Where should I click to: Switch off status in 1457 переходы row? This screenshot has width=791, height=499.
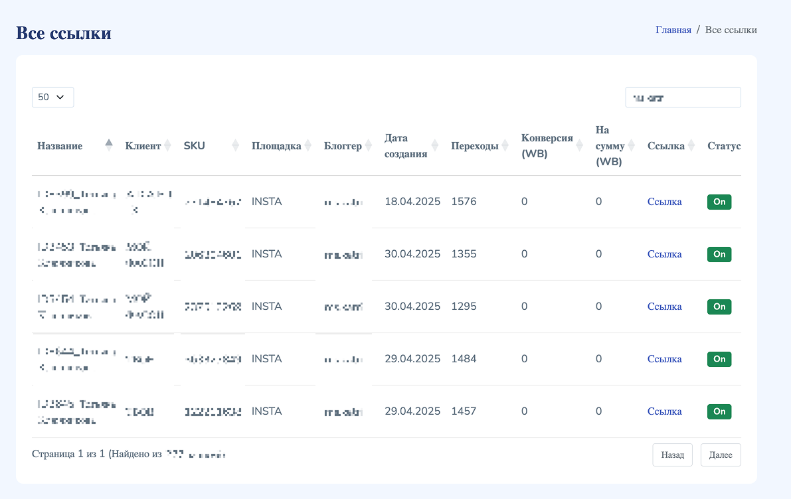pos(719,411)
